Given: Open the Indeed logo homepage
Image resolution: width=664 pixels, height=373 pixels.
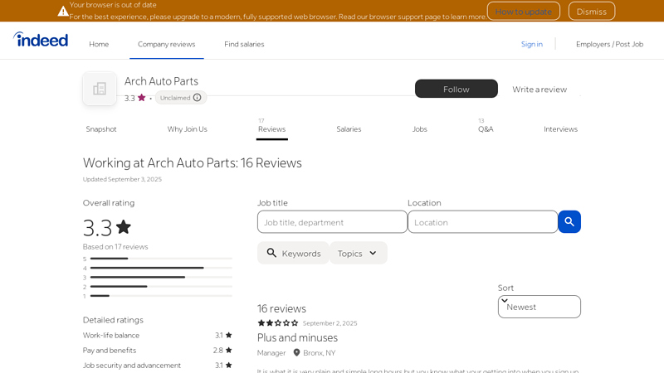Looking at the screenshot, I should [x=41, y=40].
